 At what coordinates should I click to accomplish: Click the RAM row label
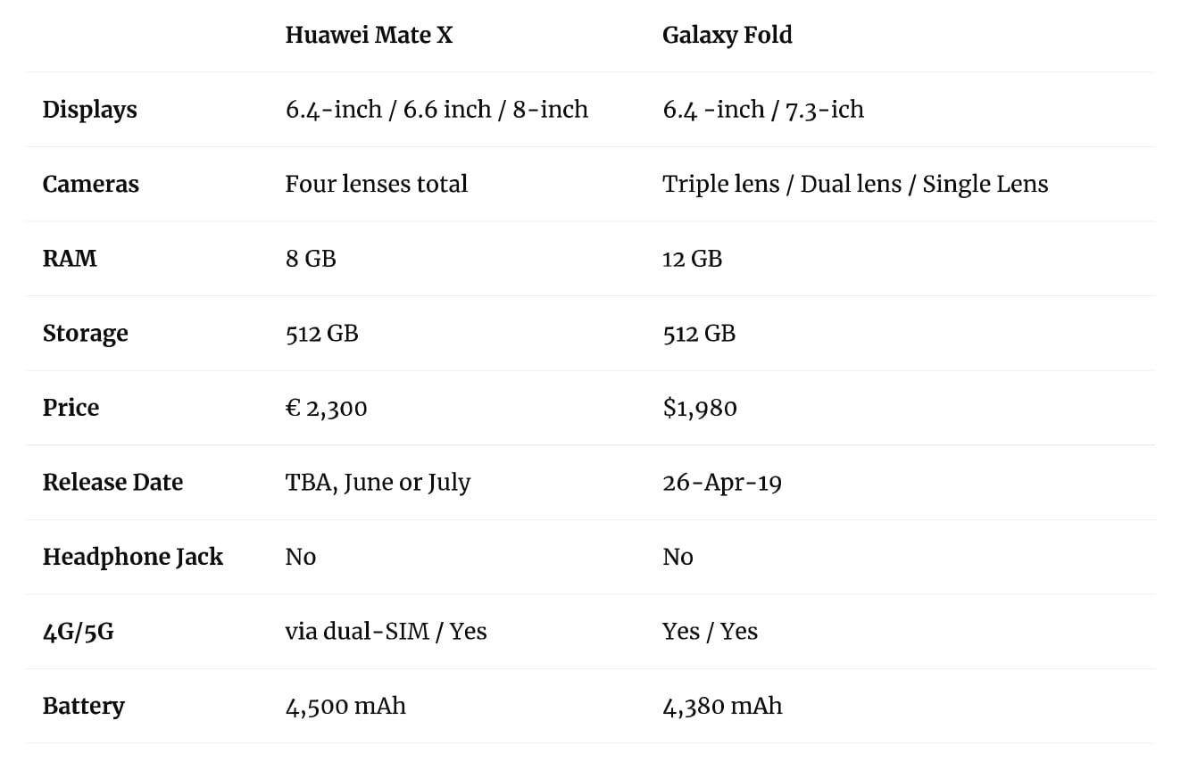(x=70, y=259)
